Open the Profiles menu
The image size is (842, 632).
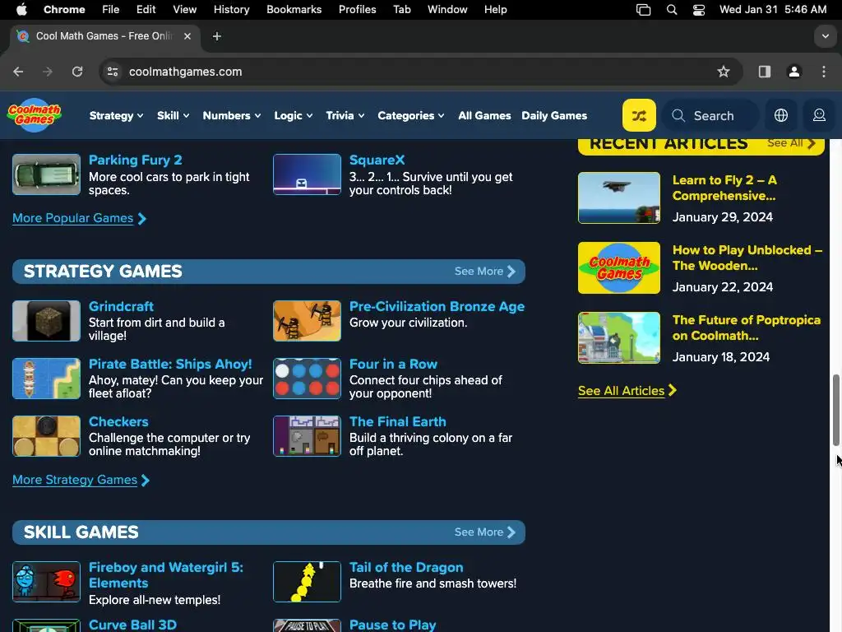(x=357, y=9)
